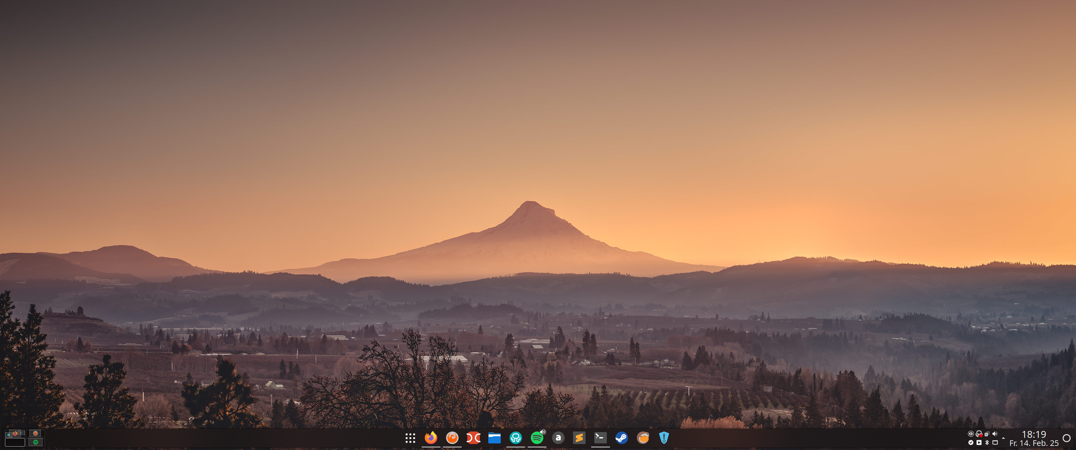
Task: Open the application grid launcher
Action: click(x=410, y=438)
